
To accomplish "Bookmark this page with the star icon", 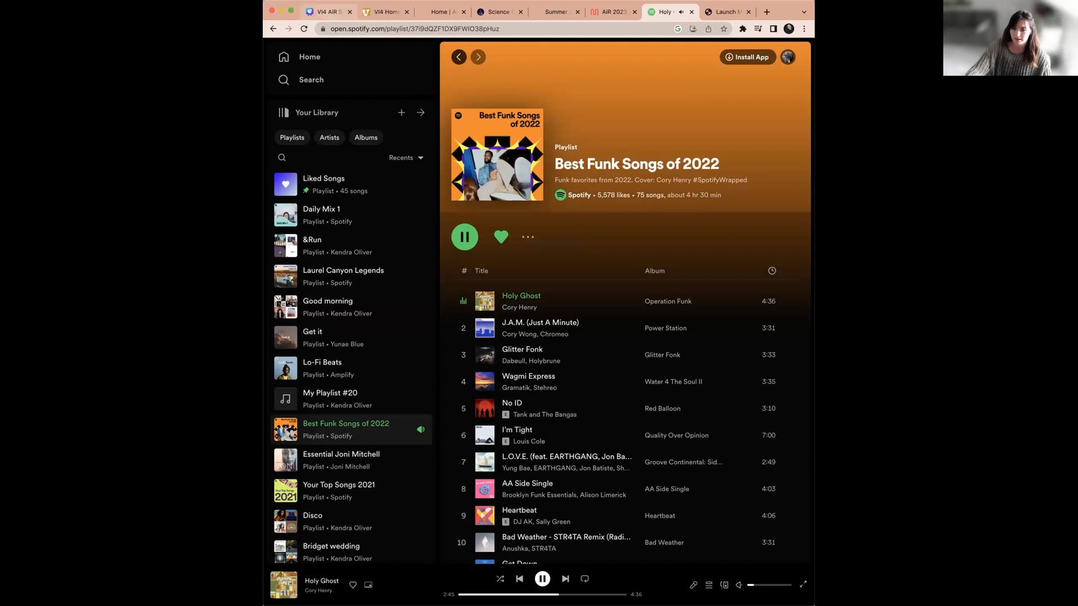I will pyautogui.click(x=724, y=29).
